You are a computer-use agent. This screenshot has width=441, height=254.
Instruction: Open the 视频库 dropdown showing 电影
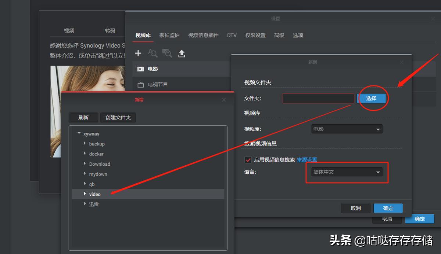pos(346,129)
